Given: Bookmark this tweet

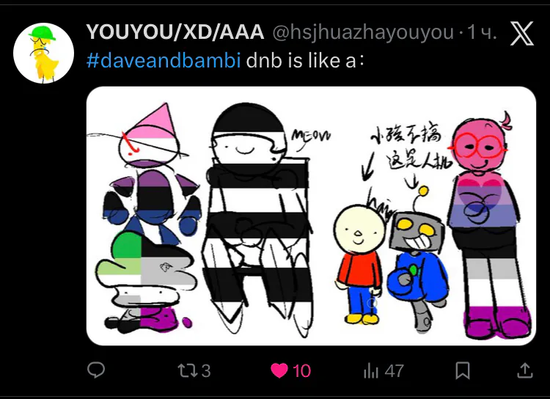Looking at the screenshot, I should [462, 370].
